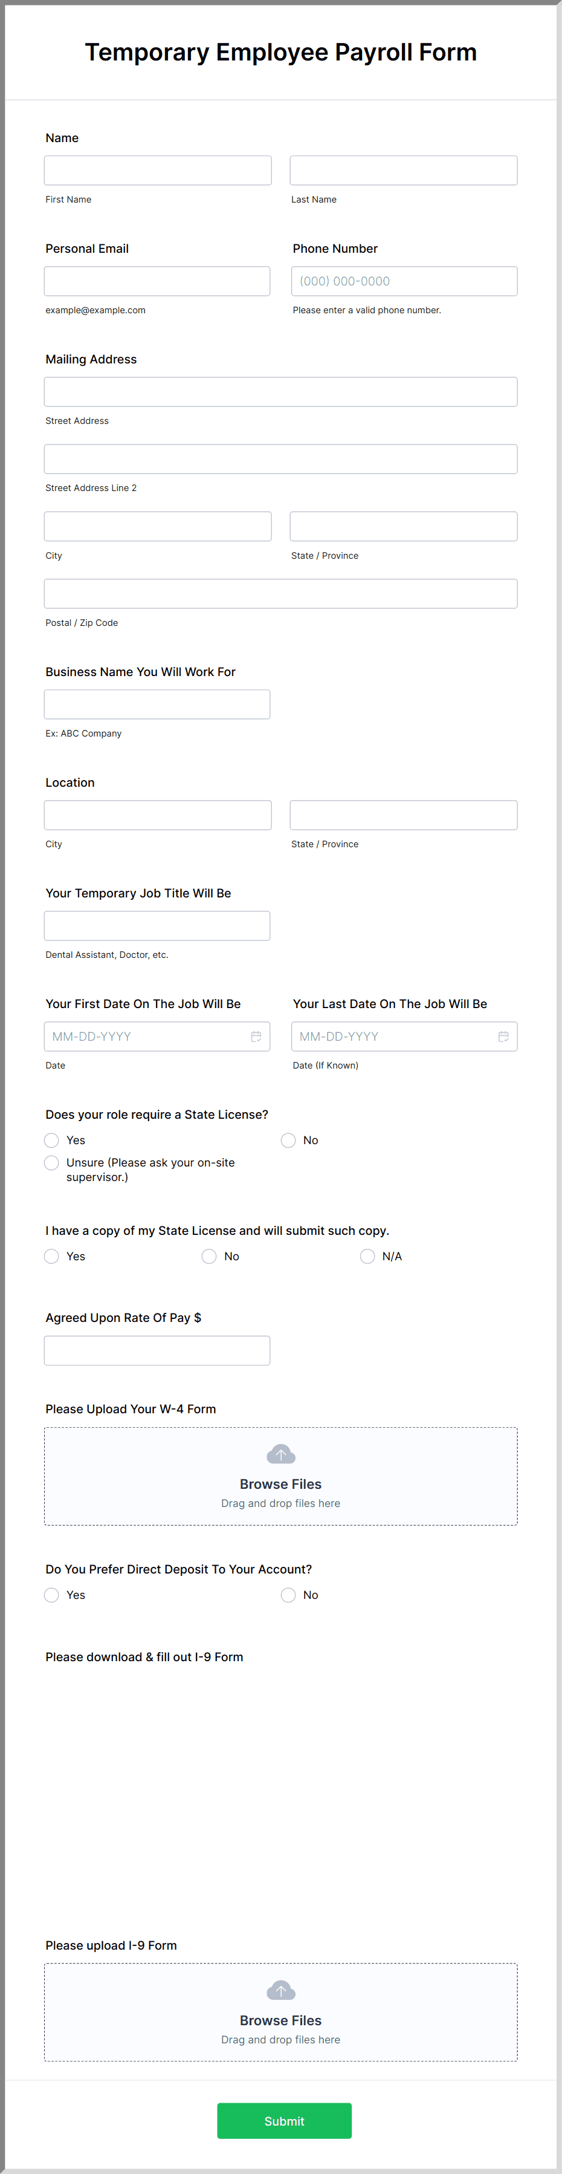Click Browse Files under W-4 upload

(281, 1485)
